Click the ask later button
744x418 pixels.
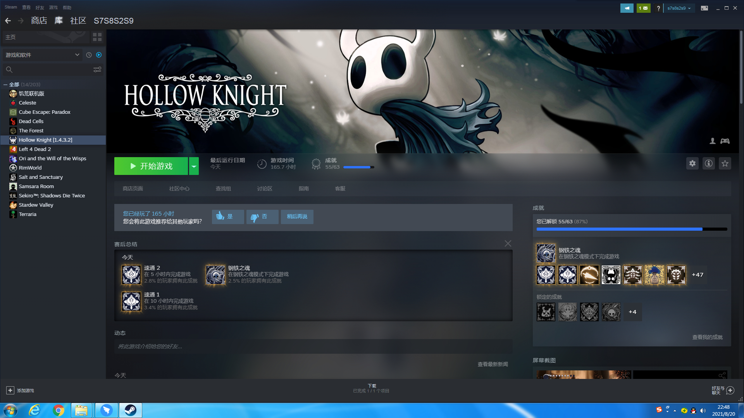[x=297, y=217]
